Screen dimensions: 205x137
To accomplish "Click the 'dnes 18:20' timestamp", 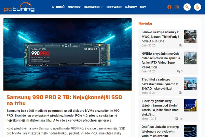I will click(148, 71).
